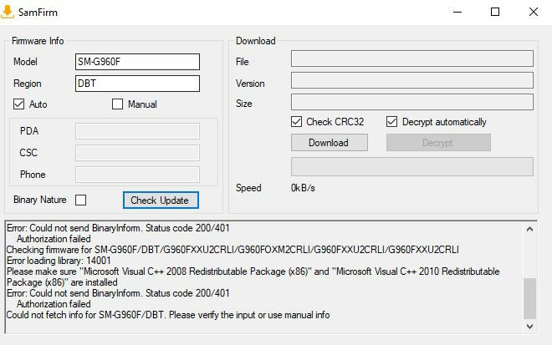Click the 'Error loading library: 14001' log line
The image size is (552, 345).
[x=59, y=261]
